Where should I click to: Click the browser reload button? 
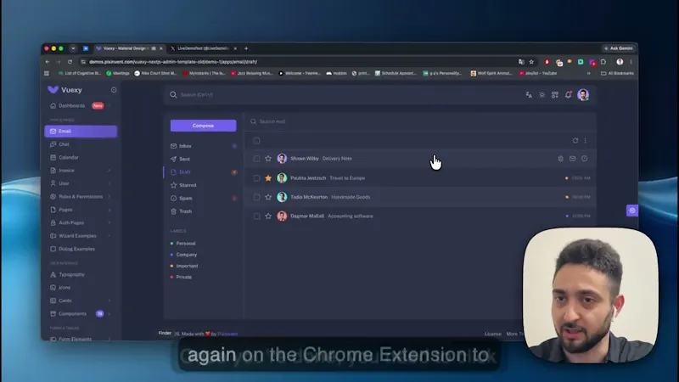tap(70, 62)
